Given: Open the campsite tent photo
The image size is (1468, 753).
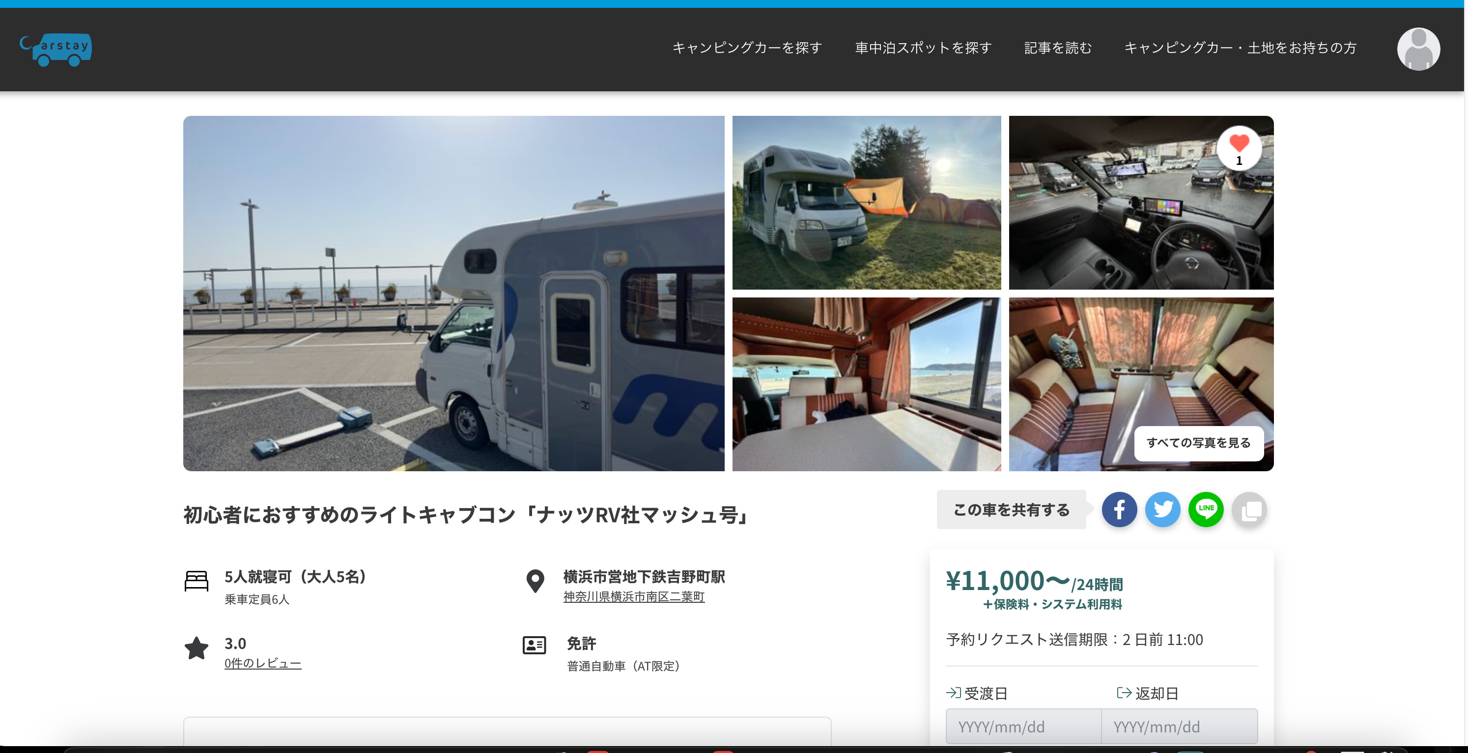Looking at the screenshot, I should (x=866, y=202).
